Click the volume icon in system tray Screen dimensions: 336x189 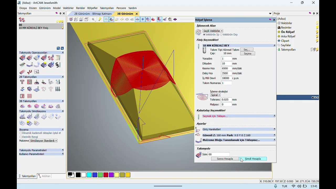(x=299, y=186)
